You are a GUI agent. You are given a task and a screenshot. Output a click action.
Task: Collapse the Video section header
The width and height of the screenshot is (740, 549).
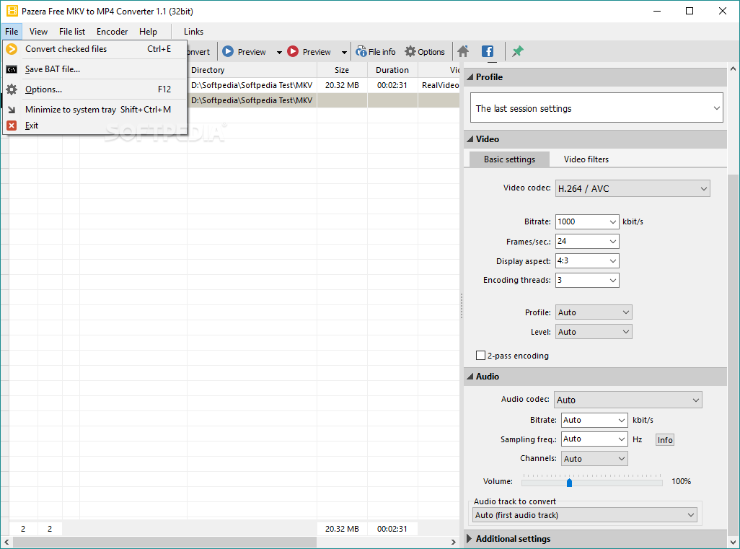click(x=595, y=139)
